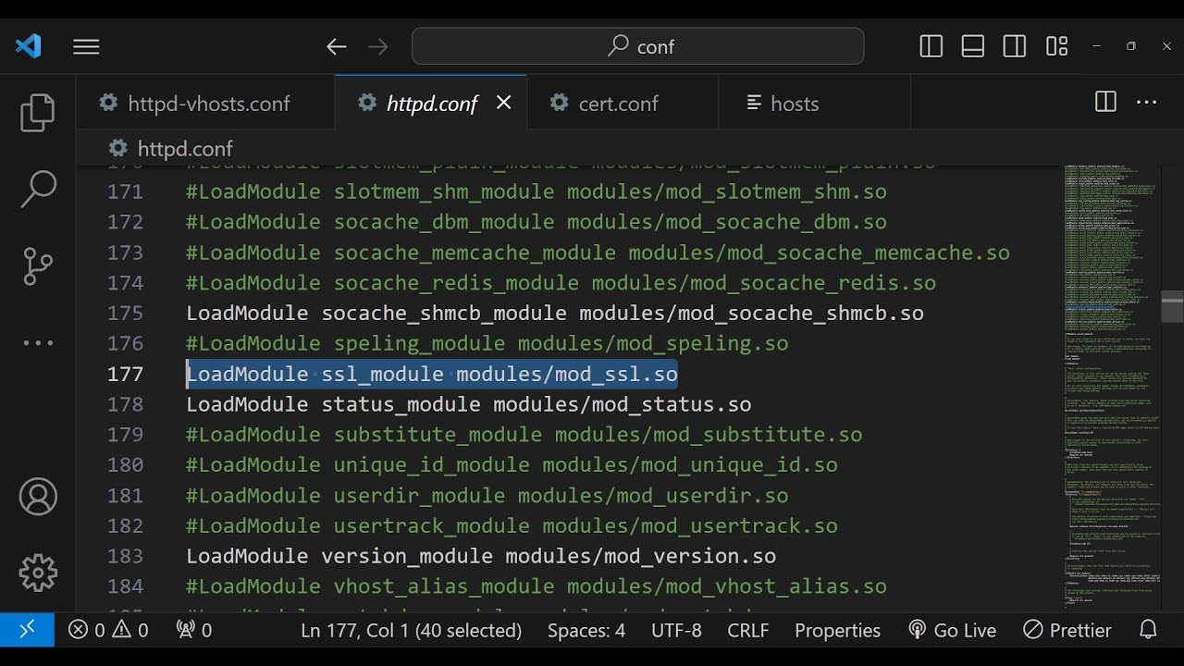Open the Explorer view in activity bar
Screen dimensions: 1184x666
(x=38, y=113)
